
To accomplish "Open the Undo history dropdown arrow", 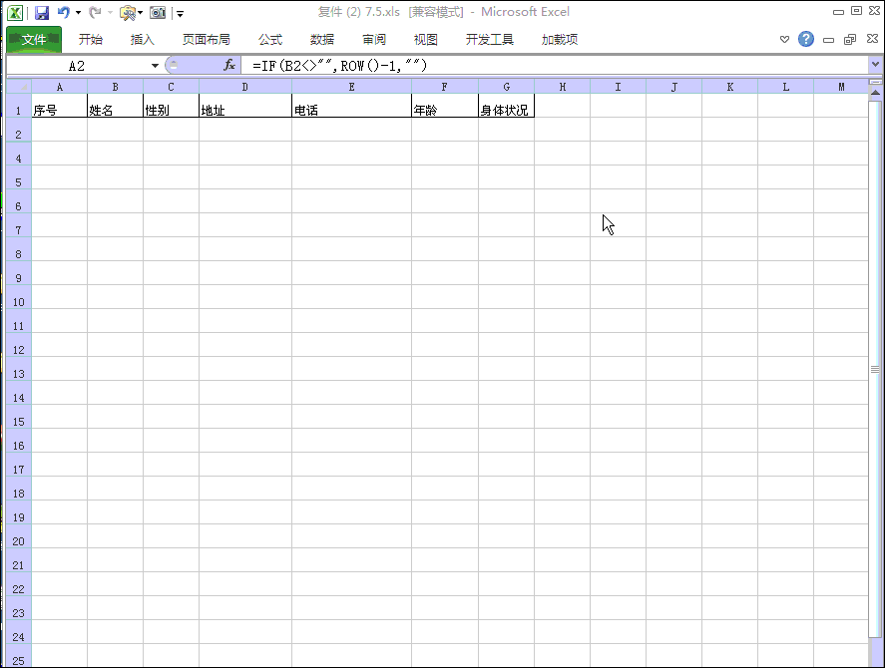I will pyautogui.click(x=78, y=12).
